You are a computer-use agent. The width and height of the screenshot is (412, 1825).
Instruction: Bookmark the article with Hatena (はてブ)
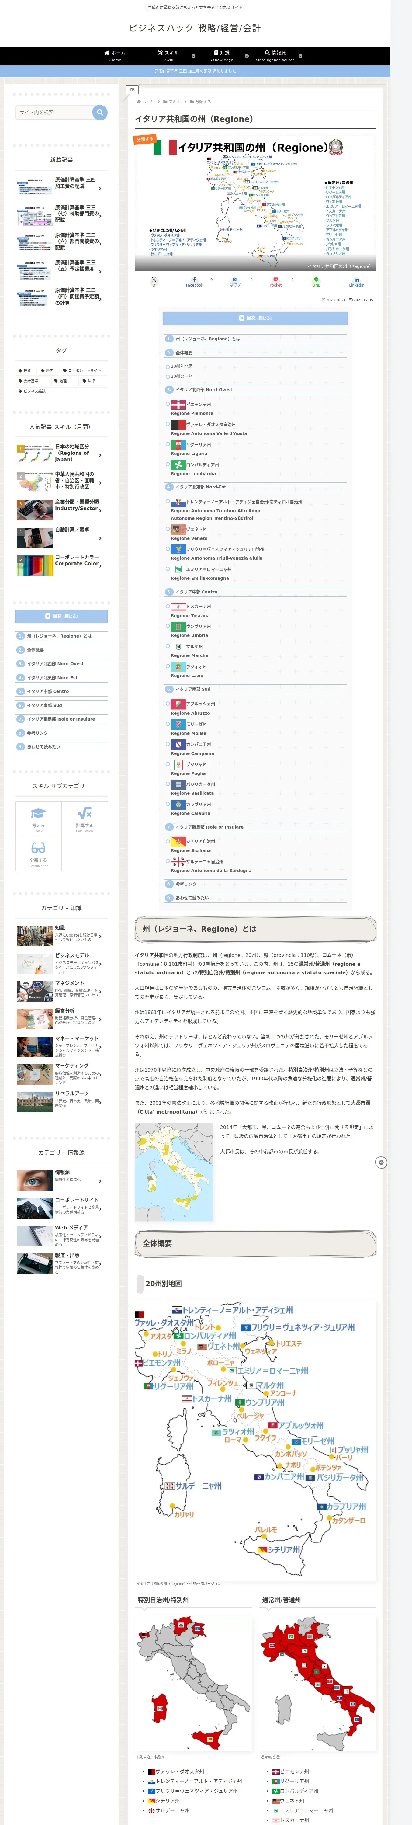pos(235,281)
